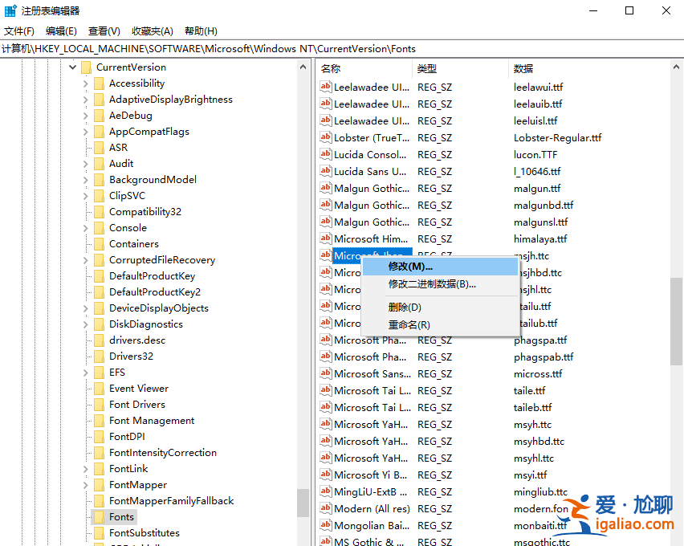Click the ab icon next to Mongolian Bai value

tap(324, 525)
